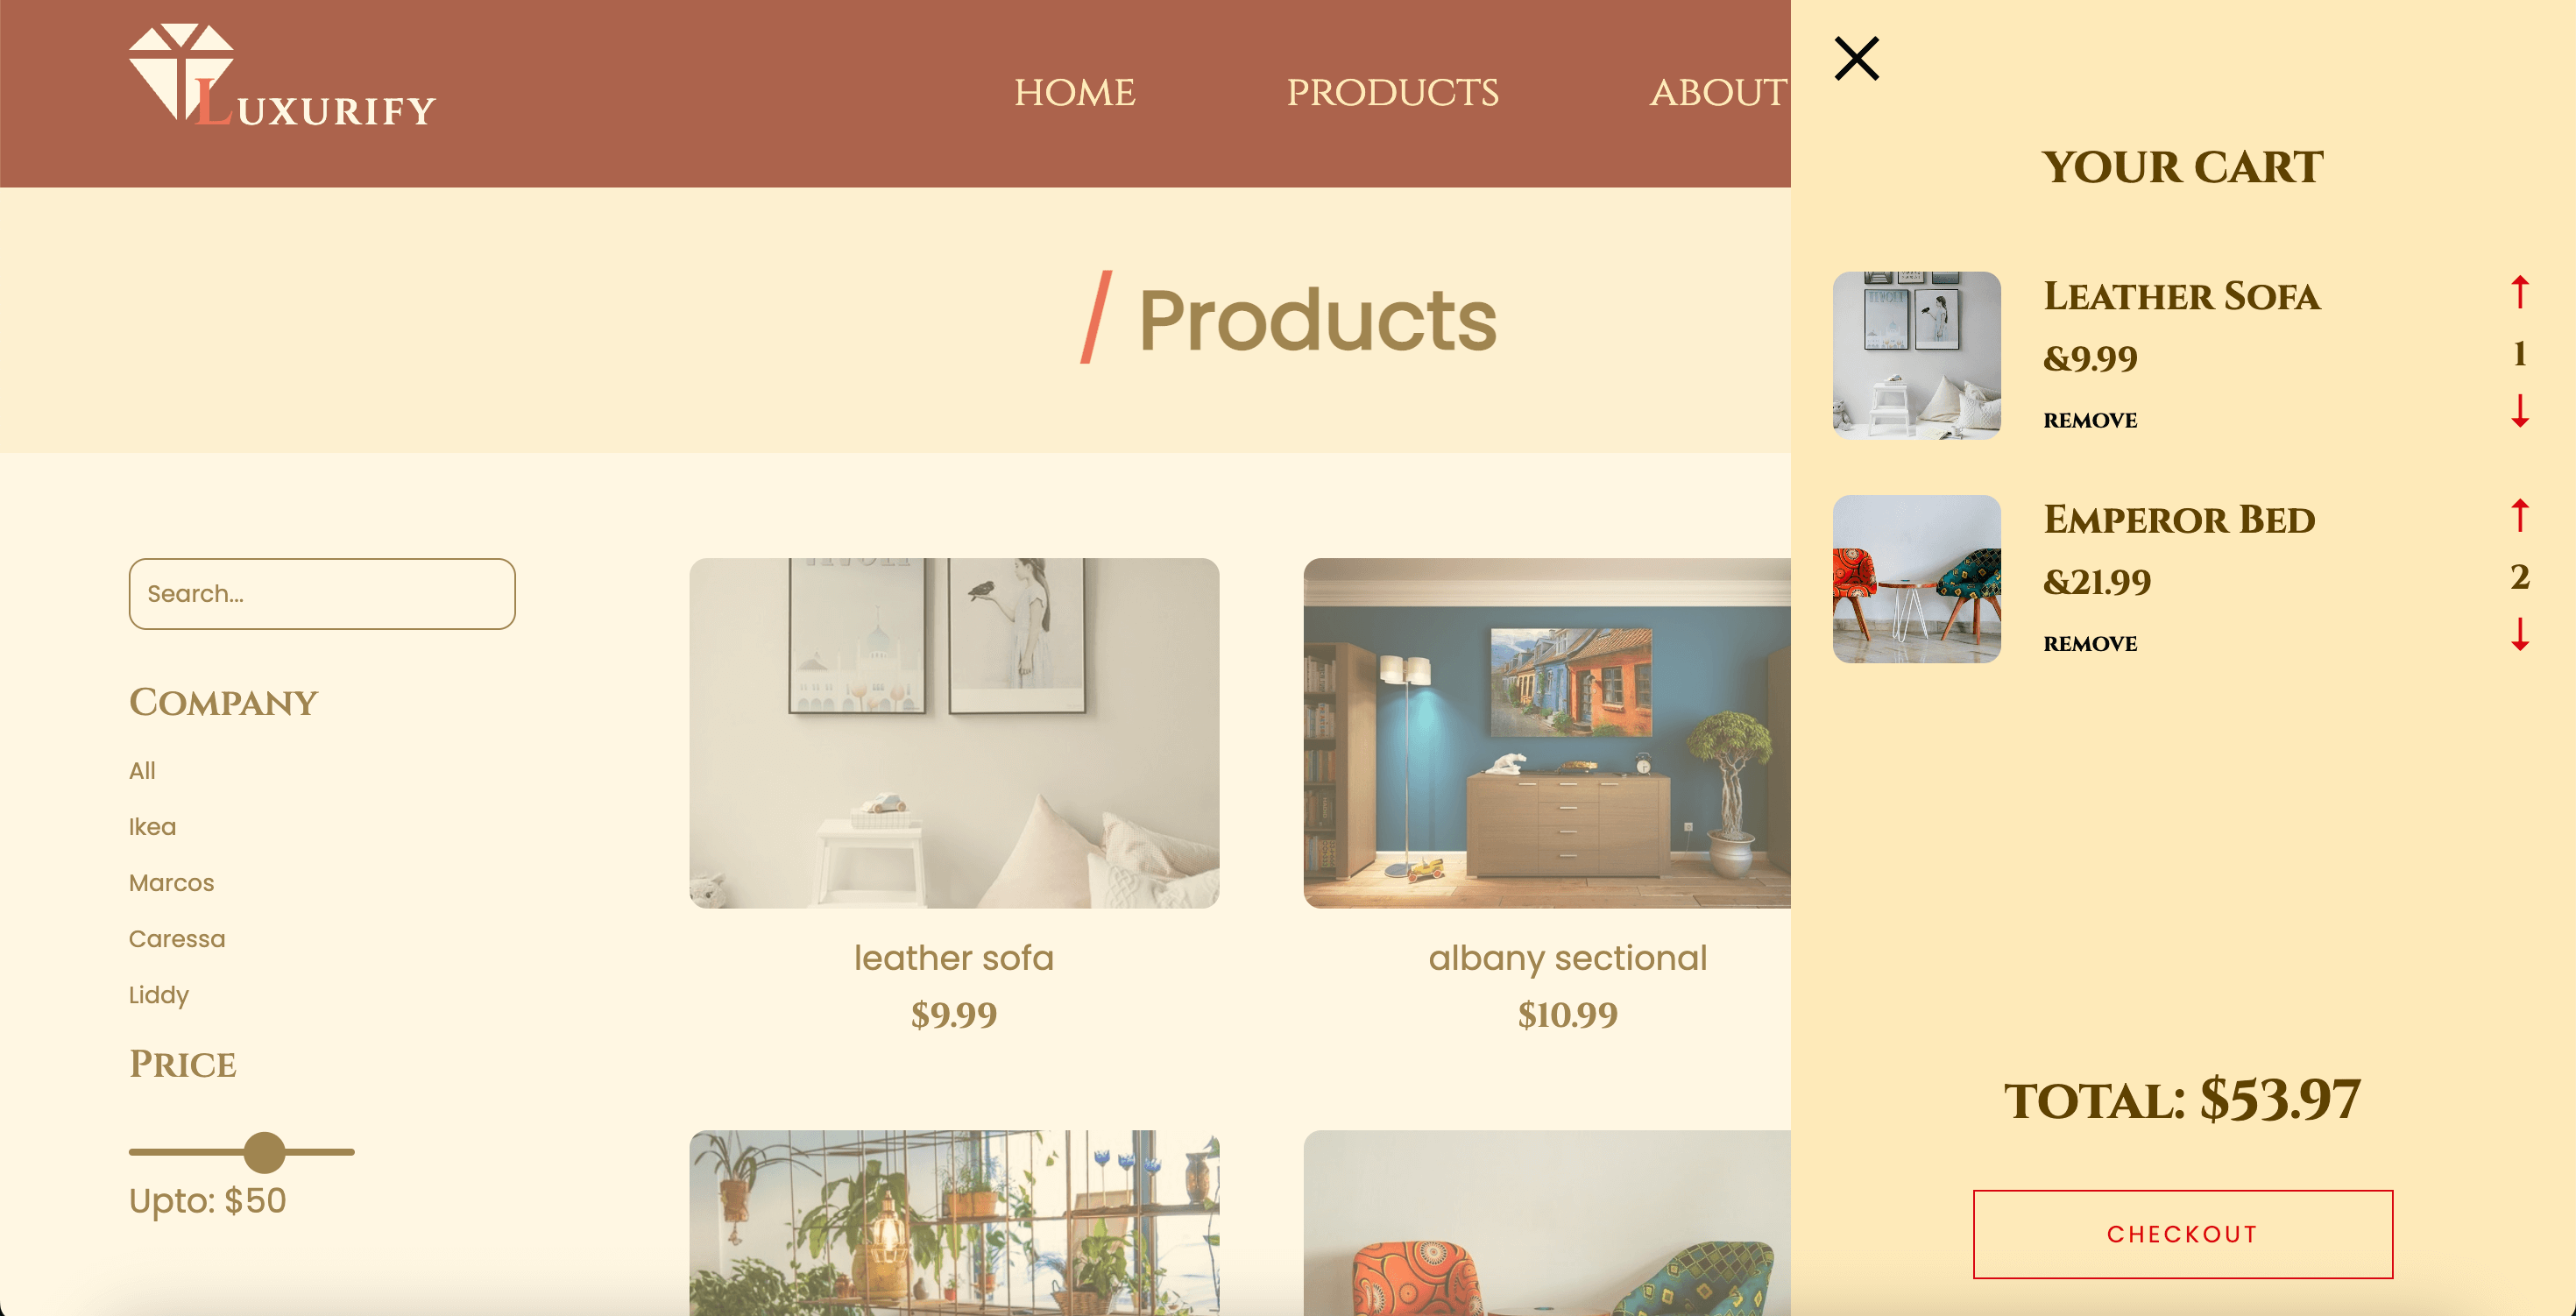2576x1316 pixels.
Task: Click the Checkout button
Action: coord(2182,1234)
